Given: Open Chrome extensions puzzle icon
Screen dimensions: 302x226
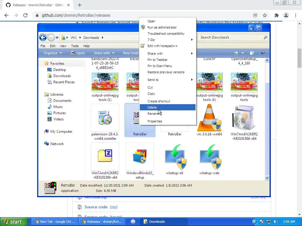Looking at the screenshot, I should click(277, 15).
